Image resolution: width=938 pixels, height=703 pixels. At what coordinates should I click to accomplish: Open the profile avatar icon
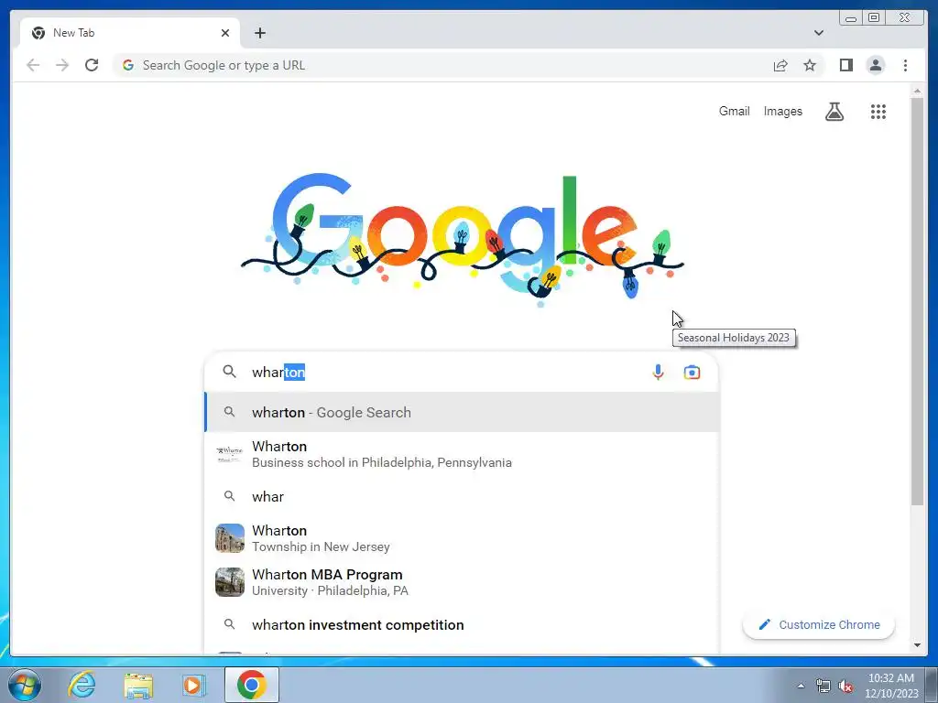click(x=875, y=65)
